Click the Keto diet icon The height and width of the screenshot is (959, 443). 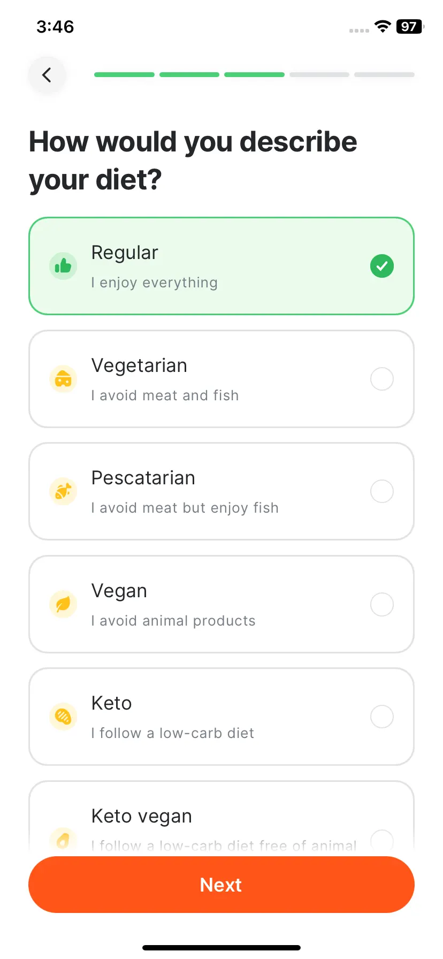point(63,717)
